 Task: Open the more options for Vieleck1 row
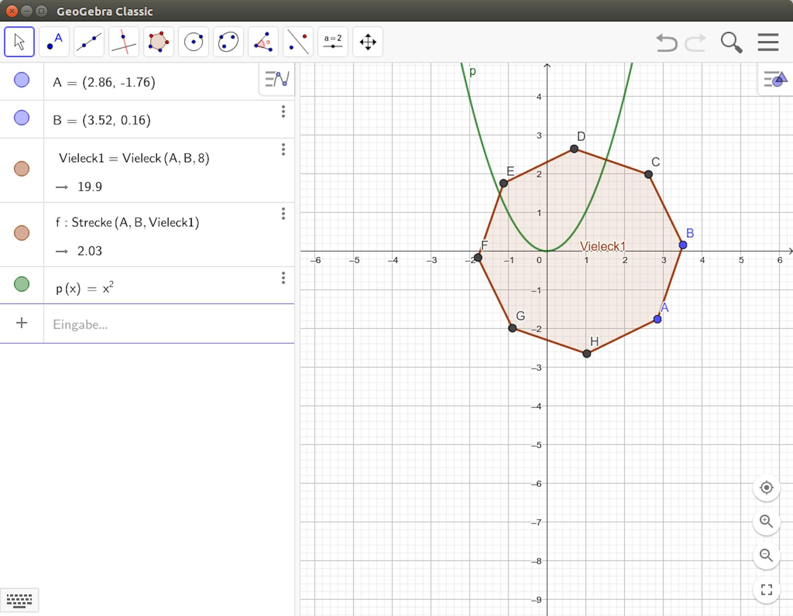pyautogui.click(x=283, y=149)
